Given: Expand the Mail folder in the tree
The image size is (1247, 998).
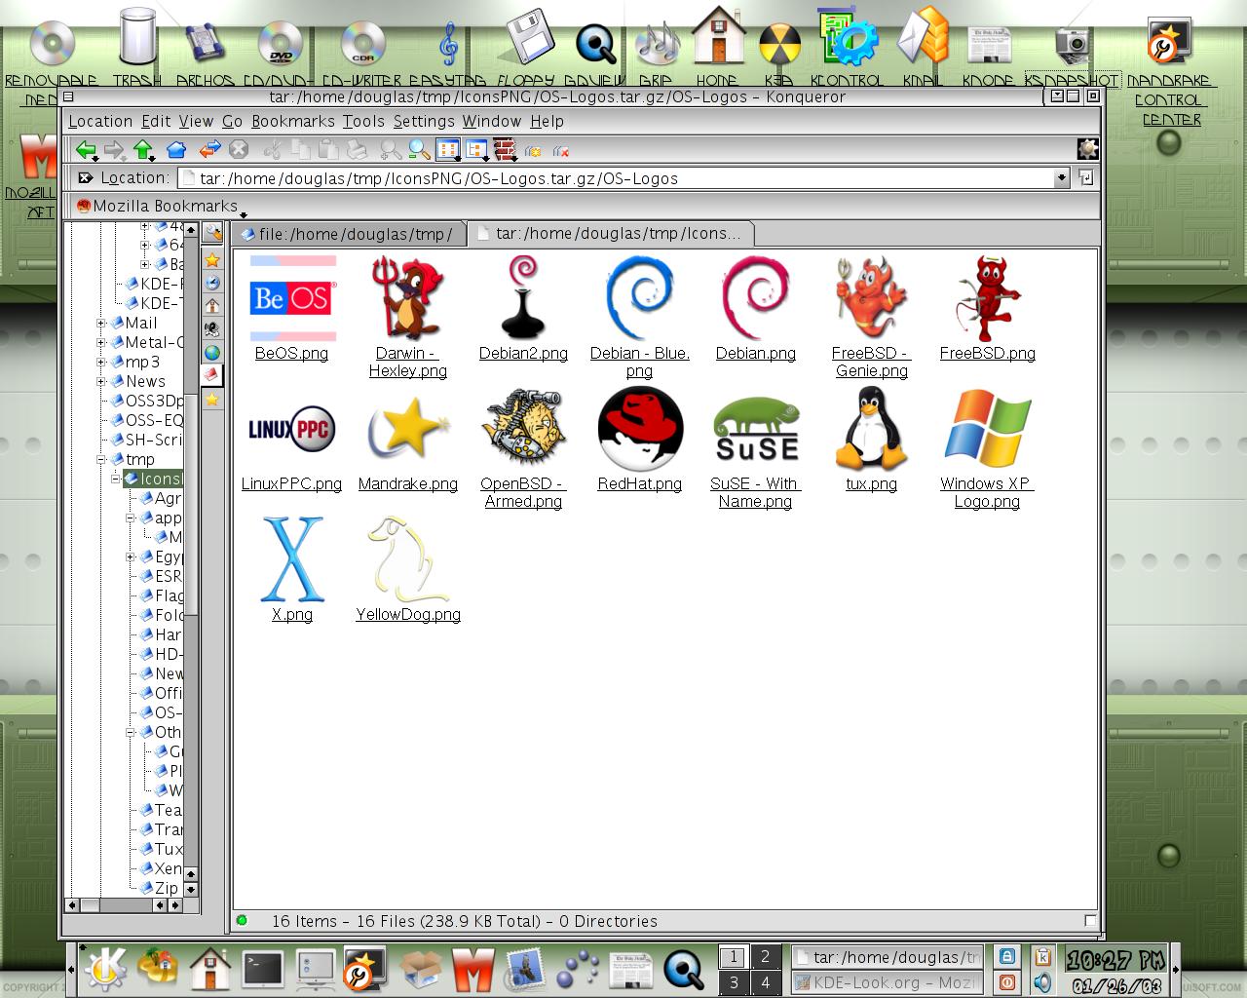Looking at the screenshot, I should (101, 323).
